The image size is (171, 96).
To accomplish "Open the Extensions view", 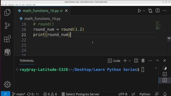I will pyautogui.click(x=7, y=39).
